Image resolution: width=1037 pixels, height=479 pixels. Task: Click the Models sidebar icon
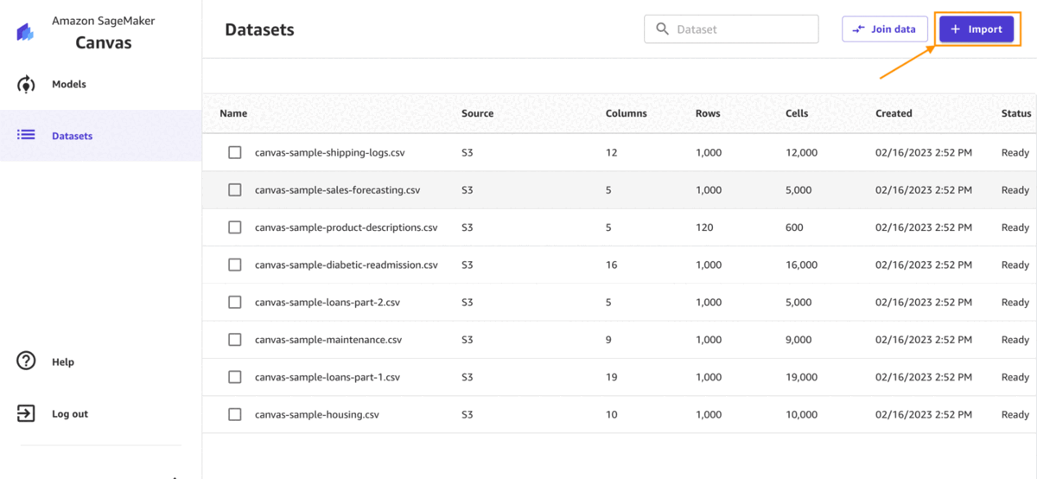click(x=26, y=84)
